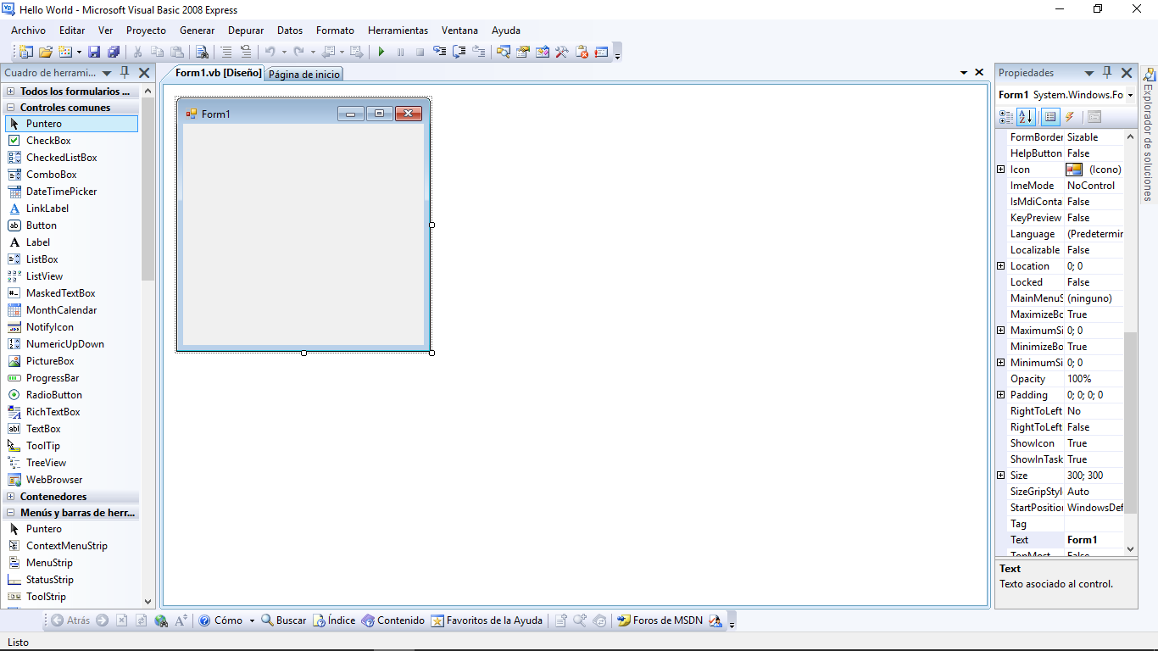Open the Proyecto menu
Screen dimensions: 1158x651
point(146,31)
